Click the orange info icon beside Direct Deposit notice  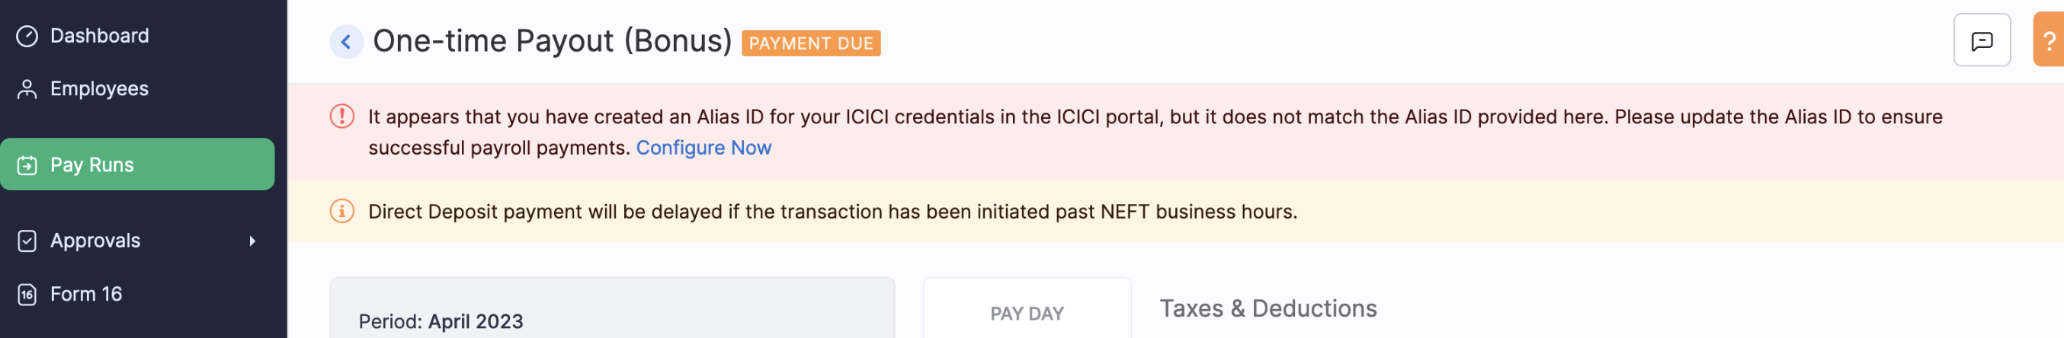(x=342, y=212)
